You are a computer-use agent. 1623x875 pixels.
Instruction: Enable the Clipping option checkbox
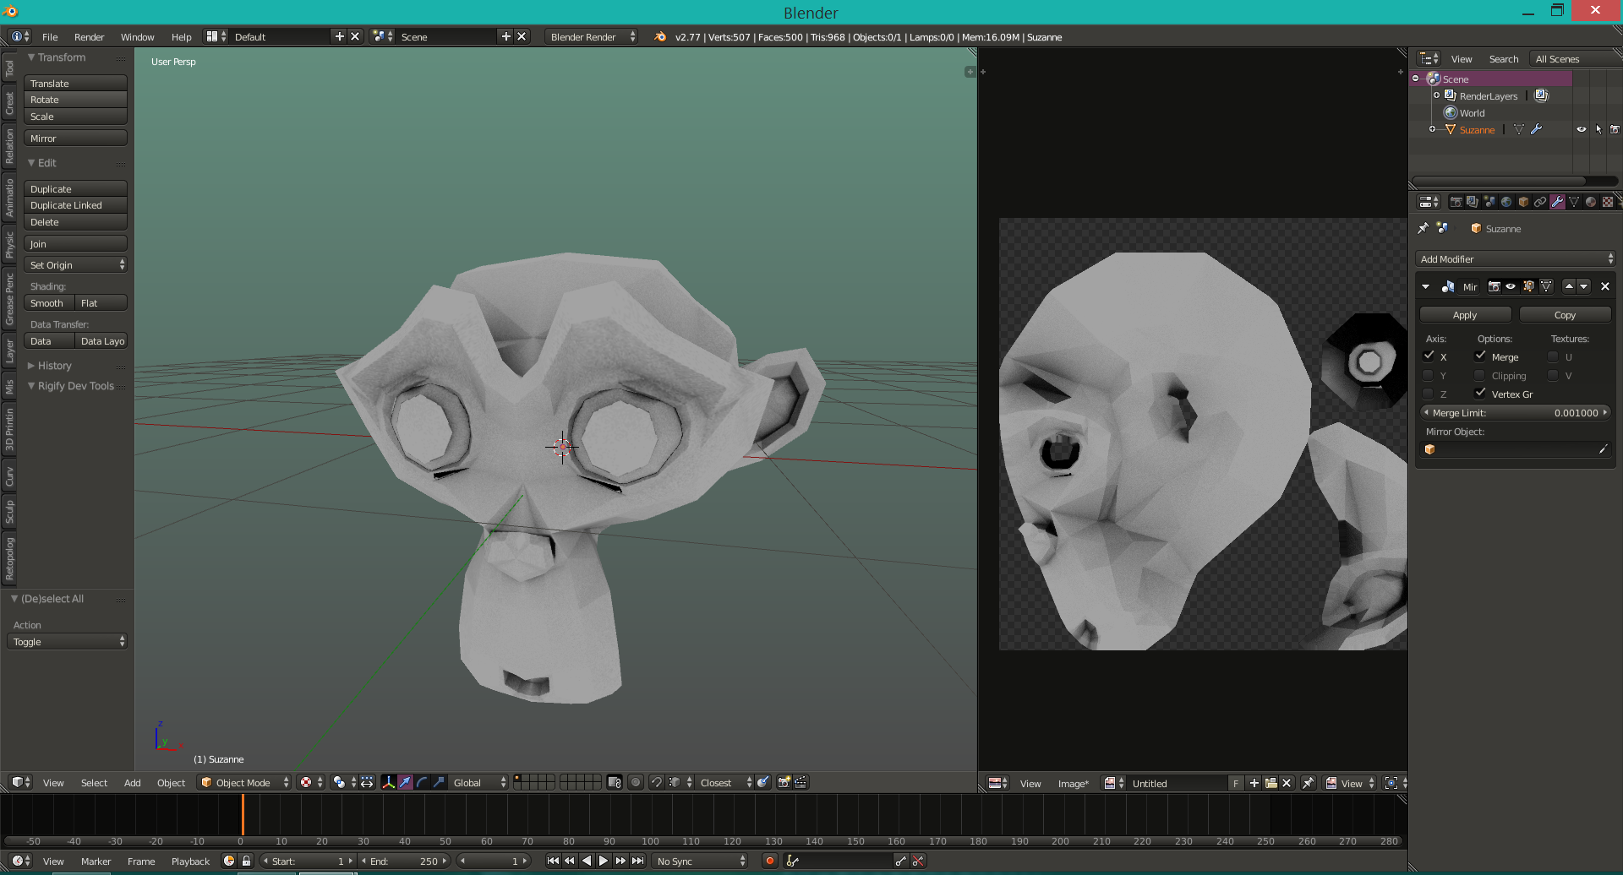click(1480, 375)
